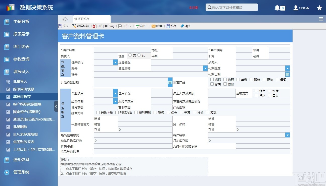Select the 男 gender radio button
The width and height of the screenshot is (326, 186).
pos(130,55)
